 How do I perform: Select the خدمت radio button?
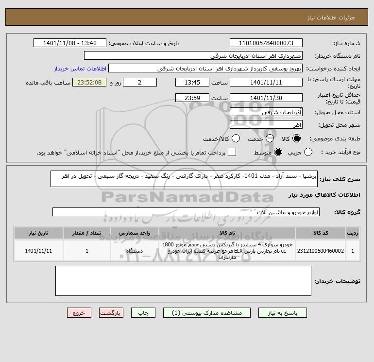click(270, 138)
